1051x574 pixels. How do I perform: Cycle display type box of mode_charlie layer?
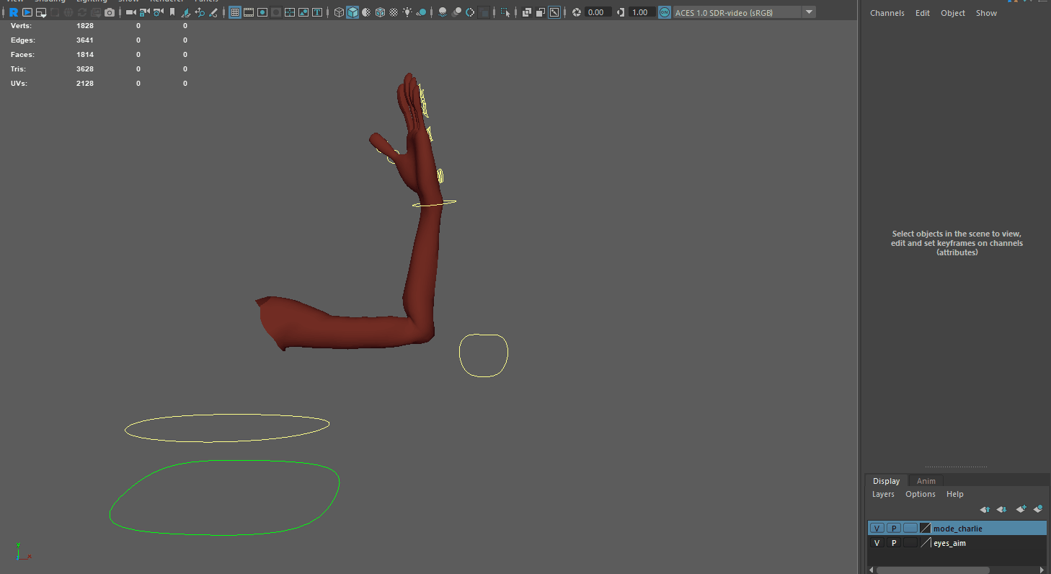[910, 529]
